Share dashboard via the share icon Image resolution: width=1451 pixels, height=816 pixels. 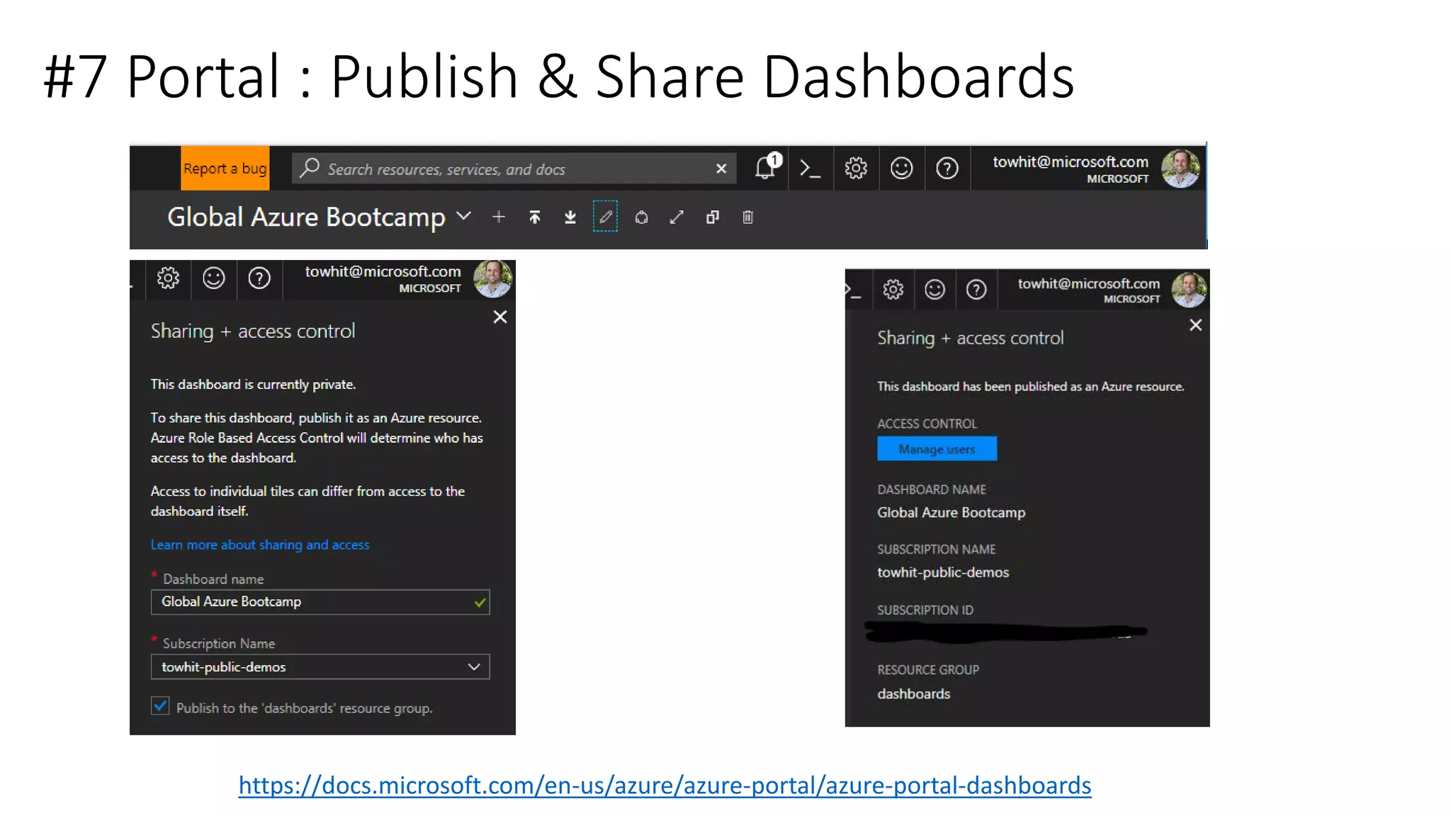click(641, 217)
